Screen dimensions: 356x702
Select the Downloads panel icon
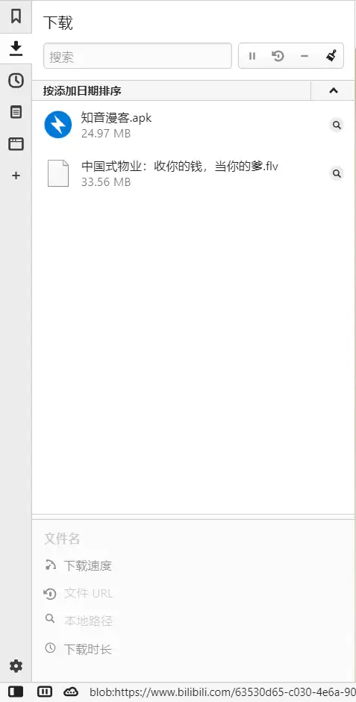pos(16,49)
